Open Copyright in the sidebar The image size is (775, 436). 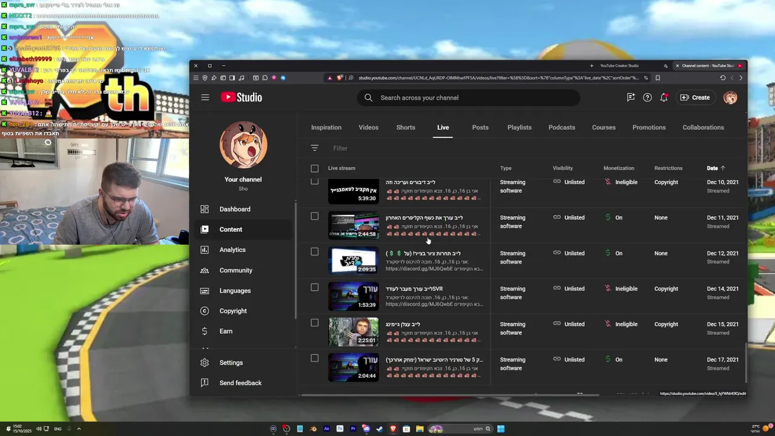[233, 311]
